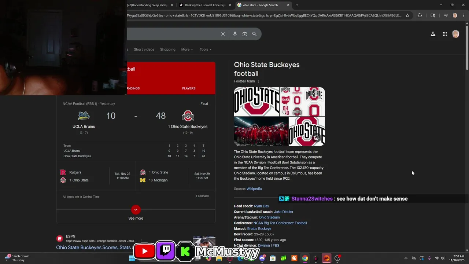Open the Short videos search filter
Screen dimensions: 469x264
point(144,49)
